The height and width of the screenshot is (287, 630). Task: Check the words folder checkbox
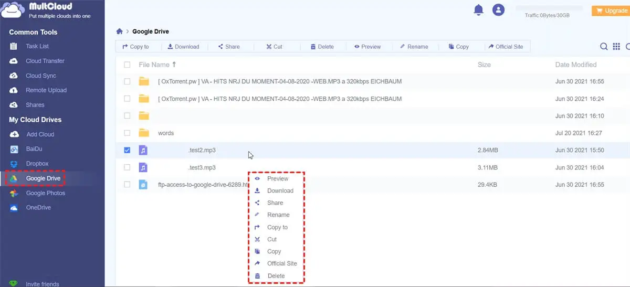coord(127,133)
